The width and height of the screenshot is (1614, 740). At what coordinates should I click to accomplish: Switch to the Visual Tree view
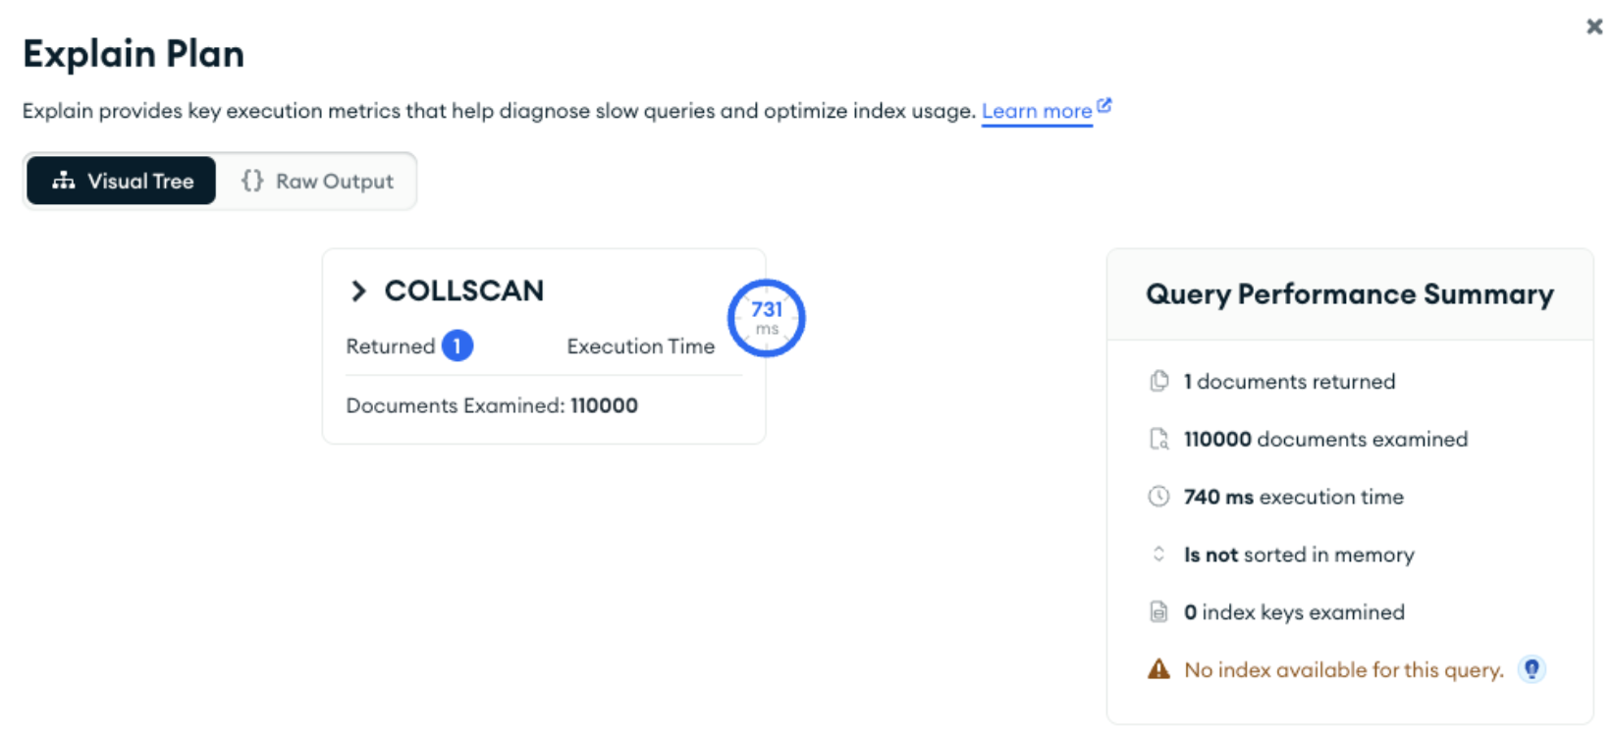pos(122,181)
